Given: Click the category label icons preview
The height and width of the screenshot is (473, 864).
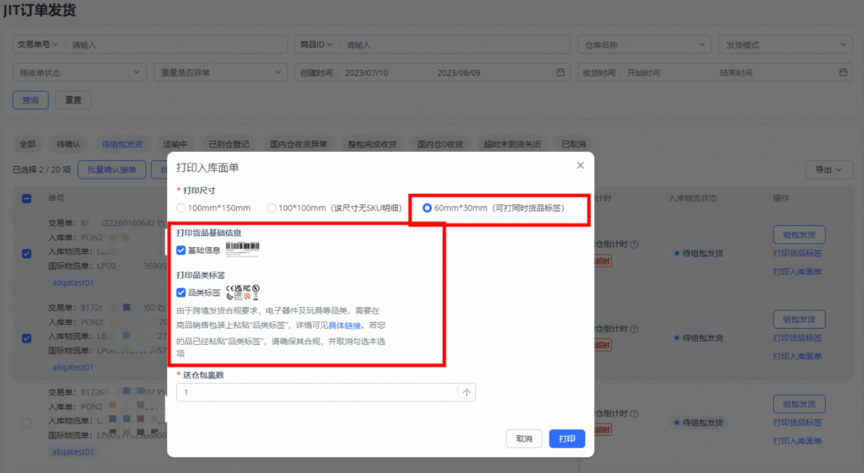Looking at the screenshot, I should pos(242,292).
